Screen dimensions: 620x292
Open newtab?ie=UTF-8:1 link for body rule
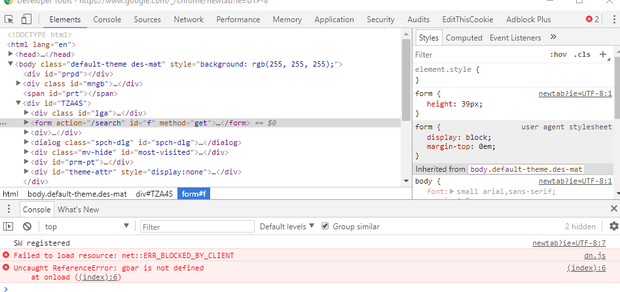pyautogui.click(x=575, y=181)
